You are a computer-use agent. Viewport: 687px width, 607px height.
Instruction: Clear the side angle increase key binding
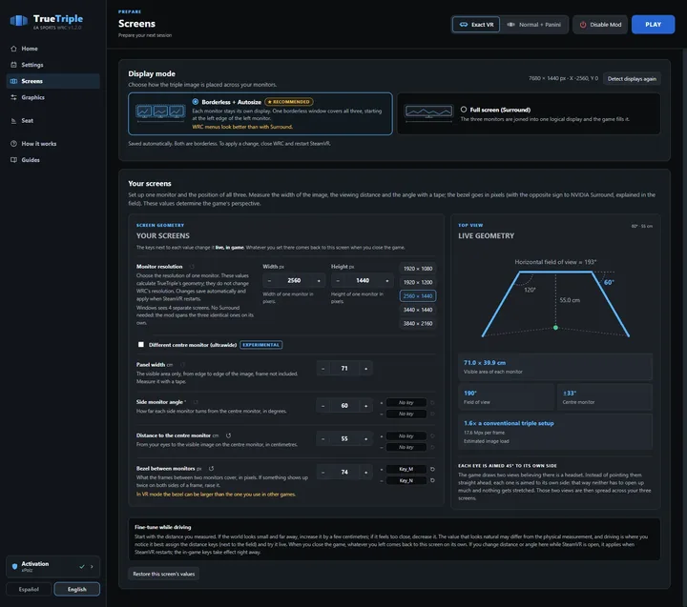pos(432,403)
